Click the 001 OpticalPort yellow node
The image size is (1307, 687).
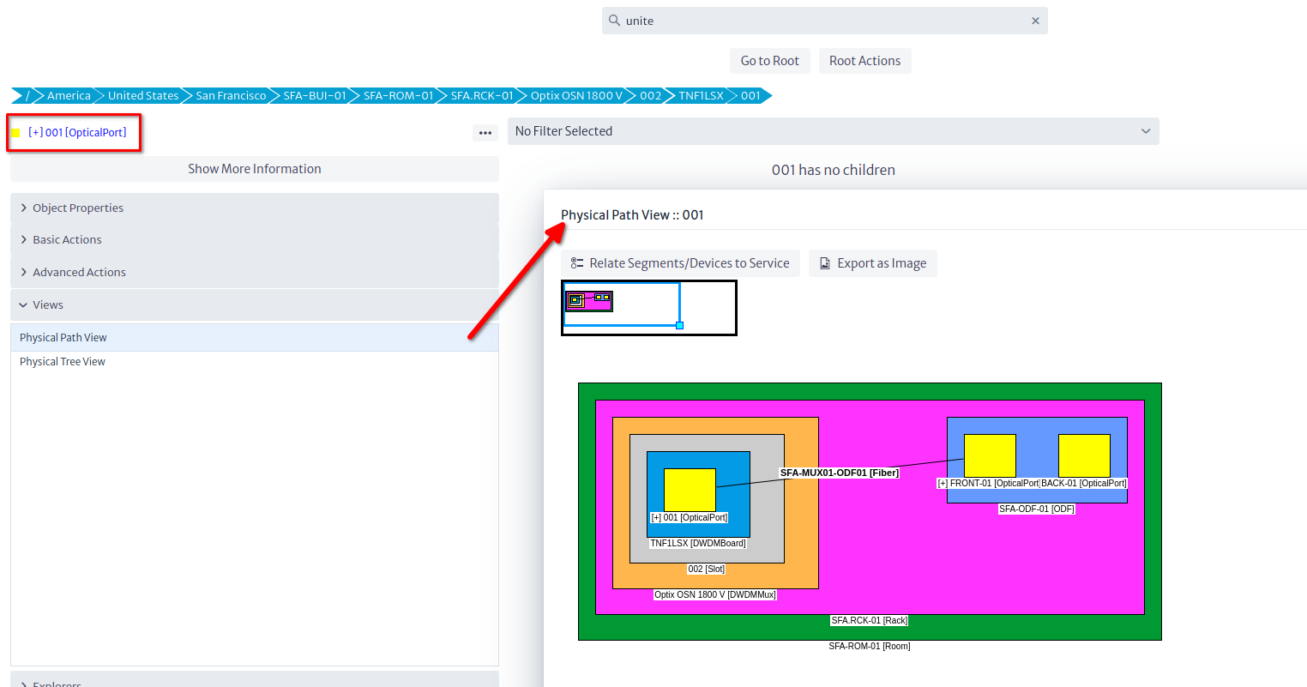click(x=690, y=490)
